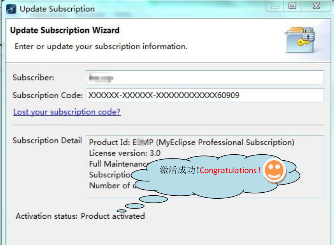Click the 'Subscription Code:' label
Screen dimensions: 334x245
click(x=48, y=95)
